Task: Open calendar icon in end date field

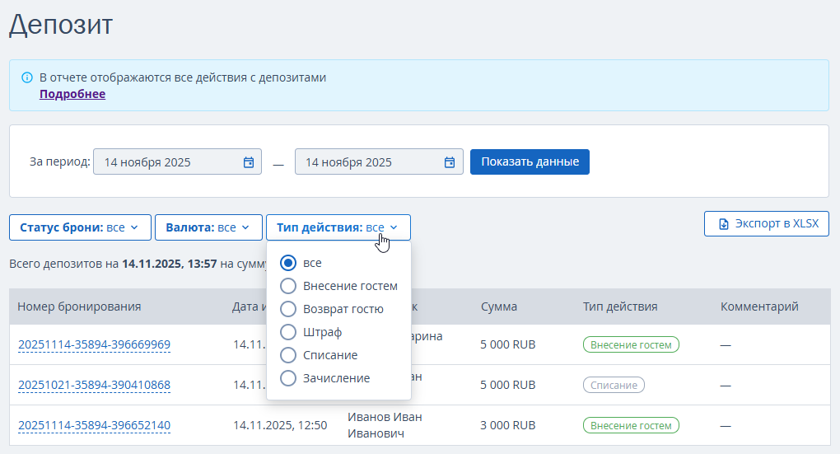Action: tap(450, 162)
